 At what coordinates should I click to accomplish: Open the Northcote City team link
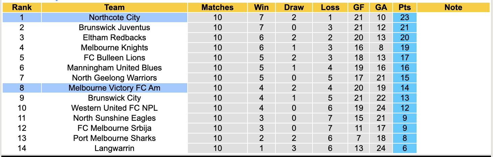[x=114, y=17]
